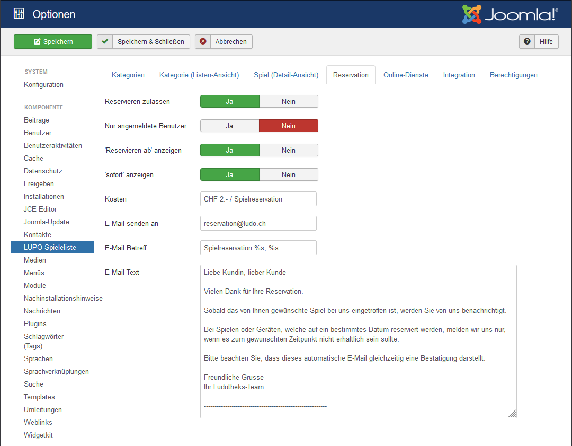Viewport: 572px width, 446px height.
Task: Go to the Online-Dienste tab
Action: pyautogui.click(x=406, y=75)
